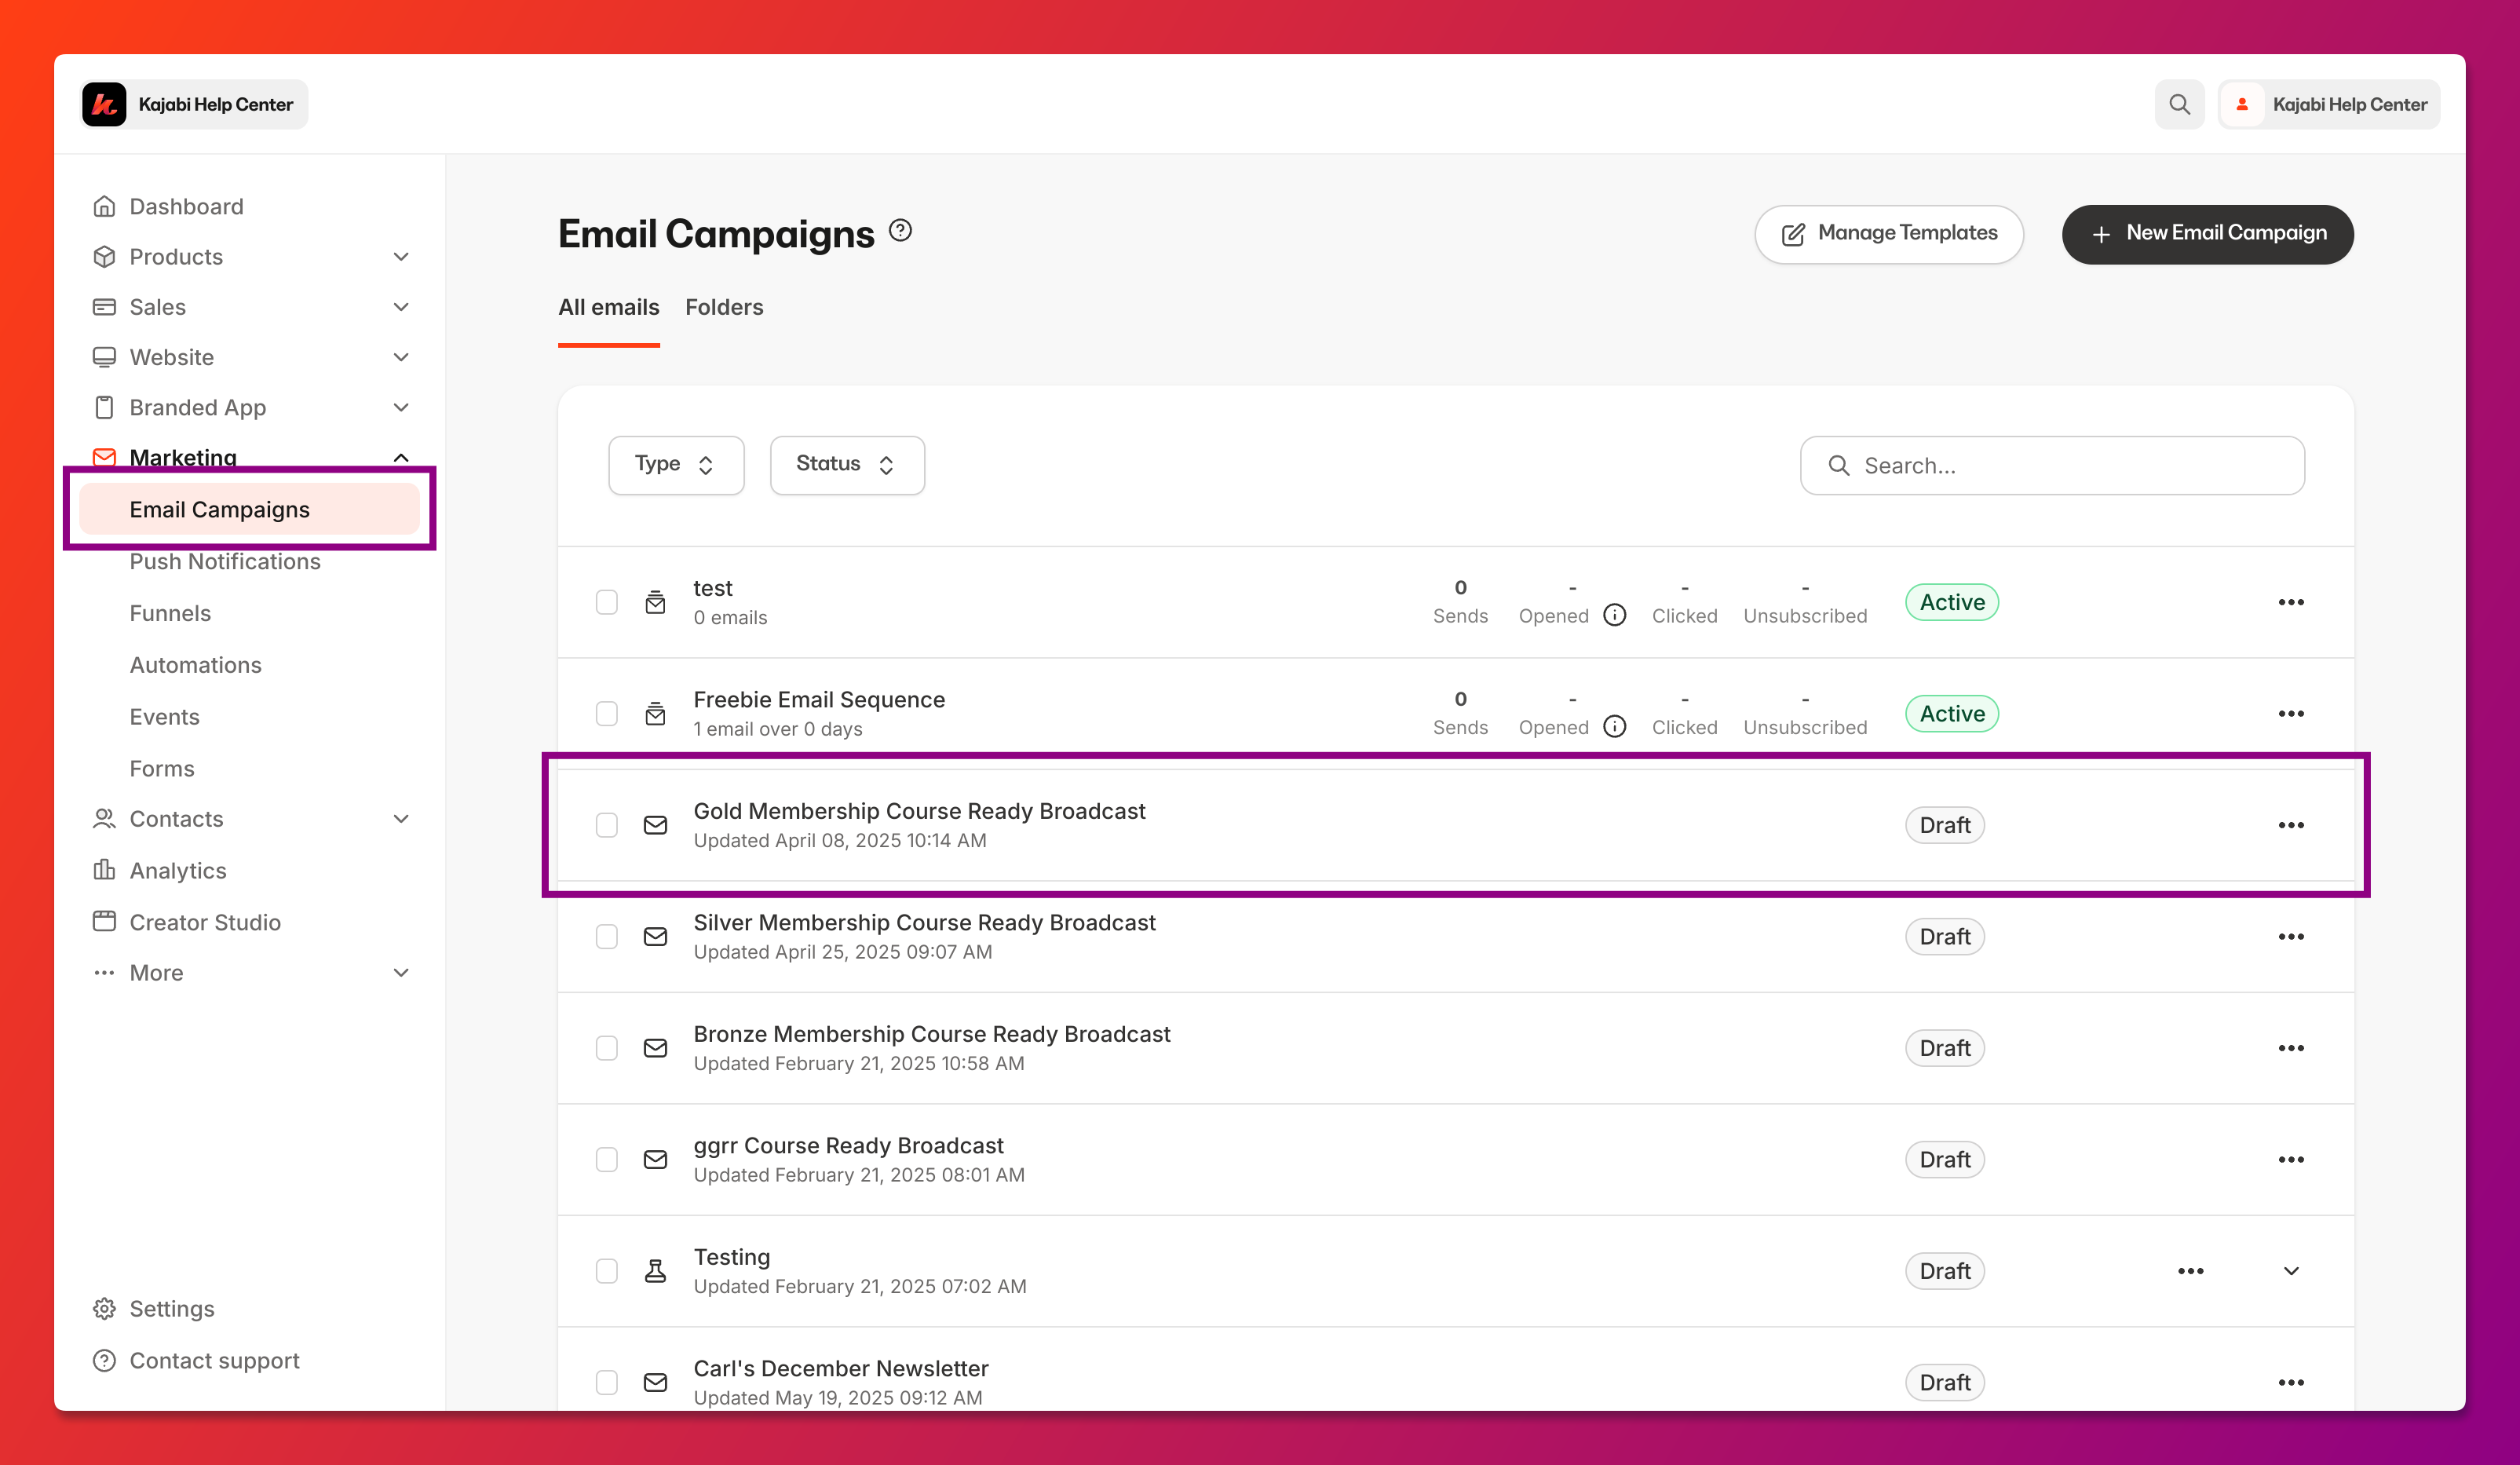This screenshot has height=1465, width=2520.
Task: Open Carl's December Newsletter campaign
Action: [840, 1368]
